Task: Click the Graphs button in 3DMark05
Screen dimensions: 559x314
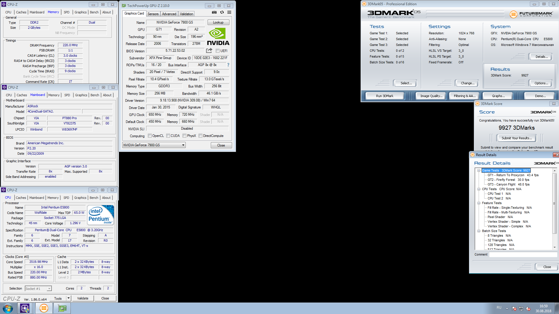Action: 498,96
